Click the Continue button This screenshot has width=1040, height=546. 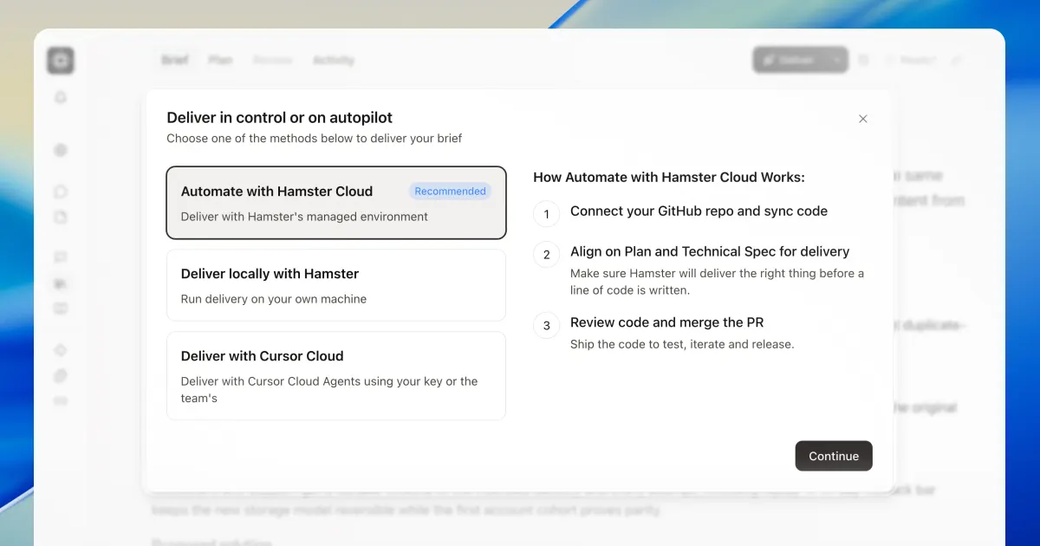click(x=834, y=456)
